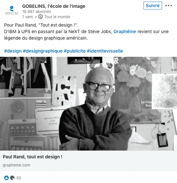Click the Tout le monde audience label
Image resolution: width=177 pixels, height=183 pixels.
tap(57, 17)
